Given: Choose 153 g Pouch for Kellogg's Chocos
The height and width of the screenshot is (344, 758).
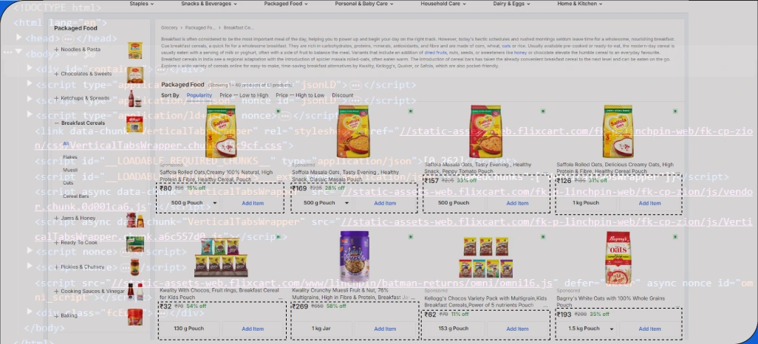Looking at the screenshot, I should (454, 328).
